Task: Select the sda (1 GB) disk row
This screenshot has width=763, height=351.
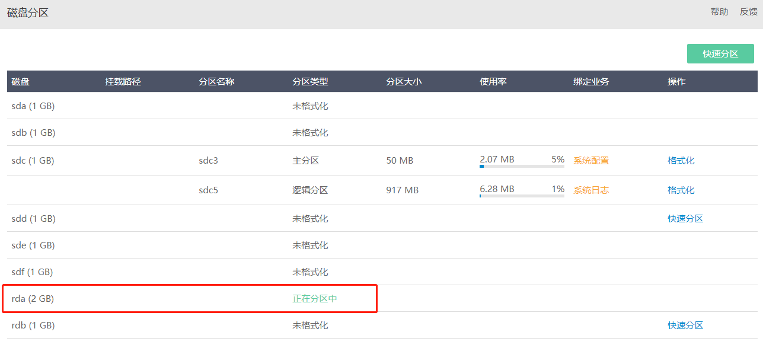Action: click(382, 106)
